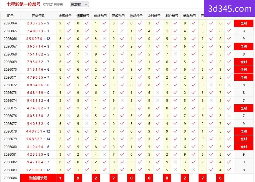Click the 全对 badge in row 2026075

pyautogui.click(x=244, y=108)
